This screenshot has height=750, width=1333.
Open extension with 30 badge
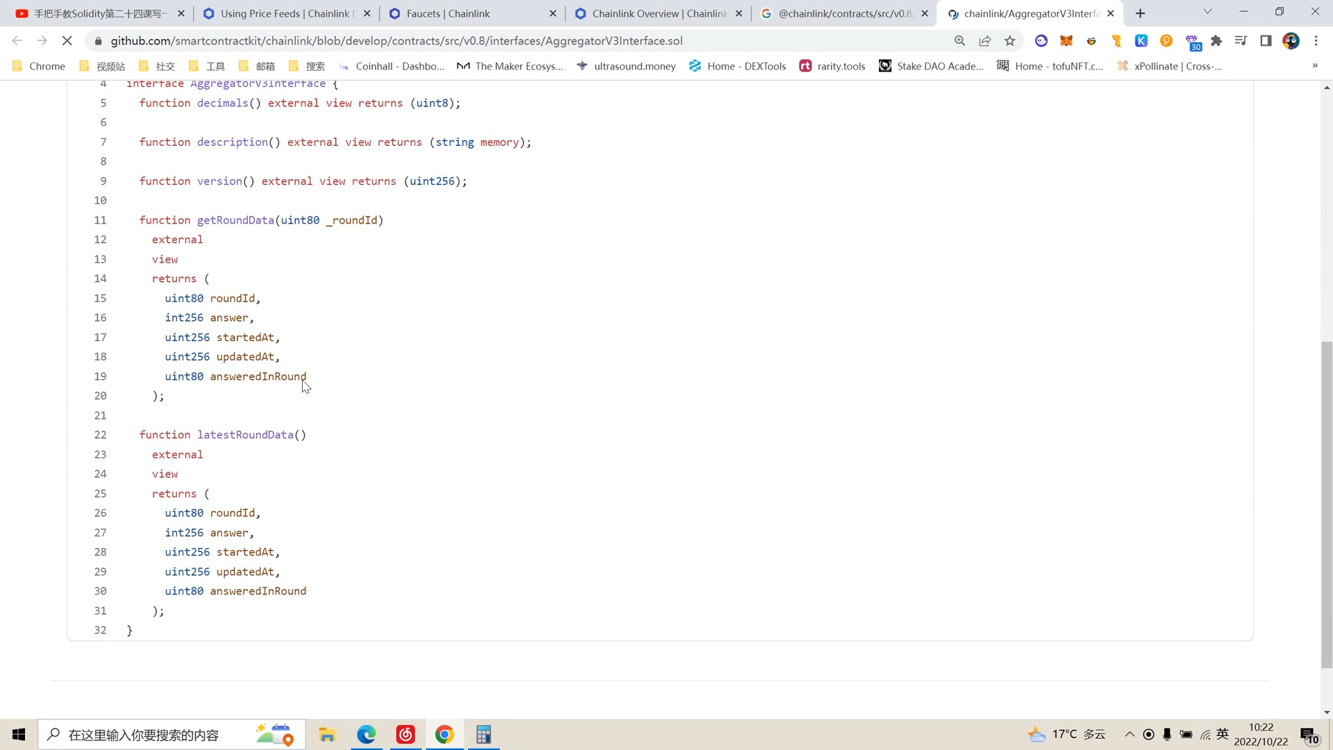point(1192,43)
